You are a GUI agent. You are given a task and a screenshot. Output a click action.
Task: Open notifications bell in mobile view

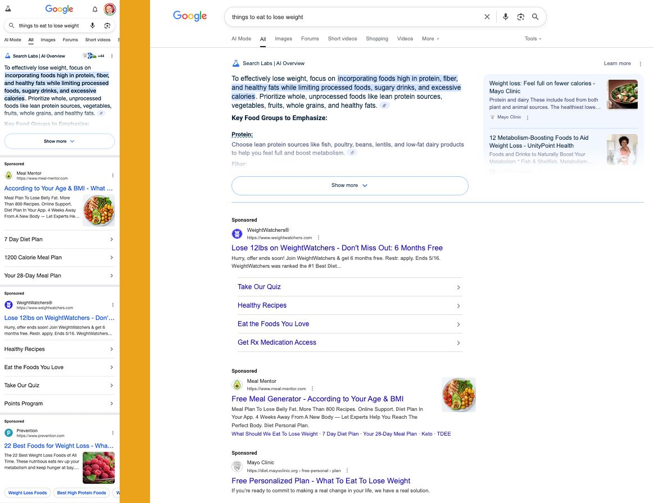95,9
